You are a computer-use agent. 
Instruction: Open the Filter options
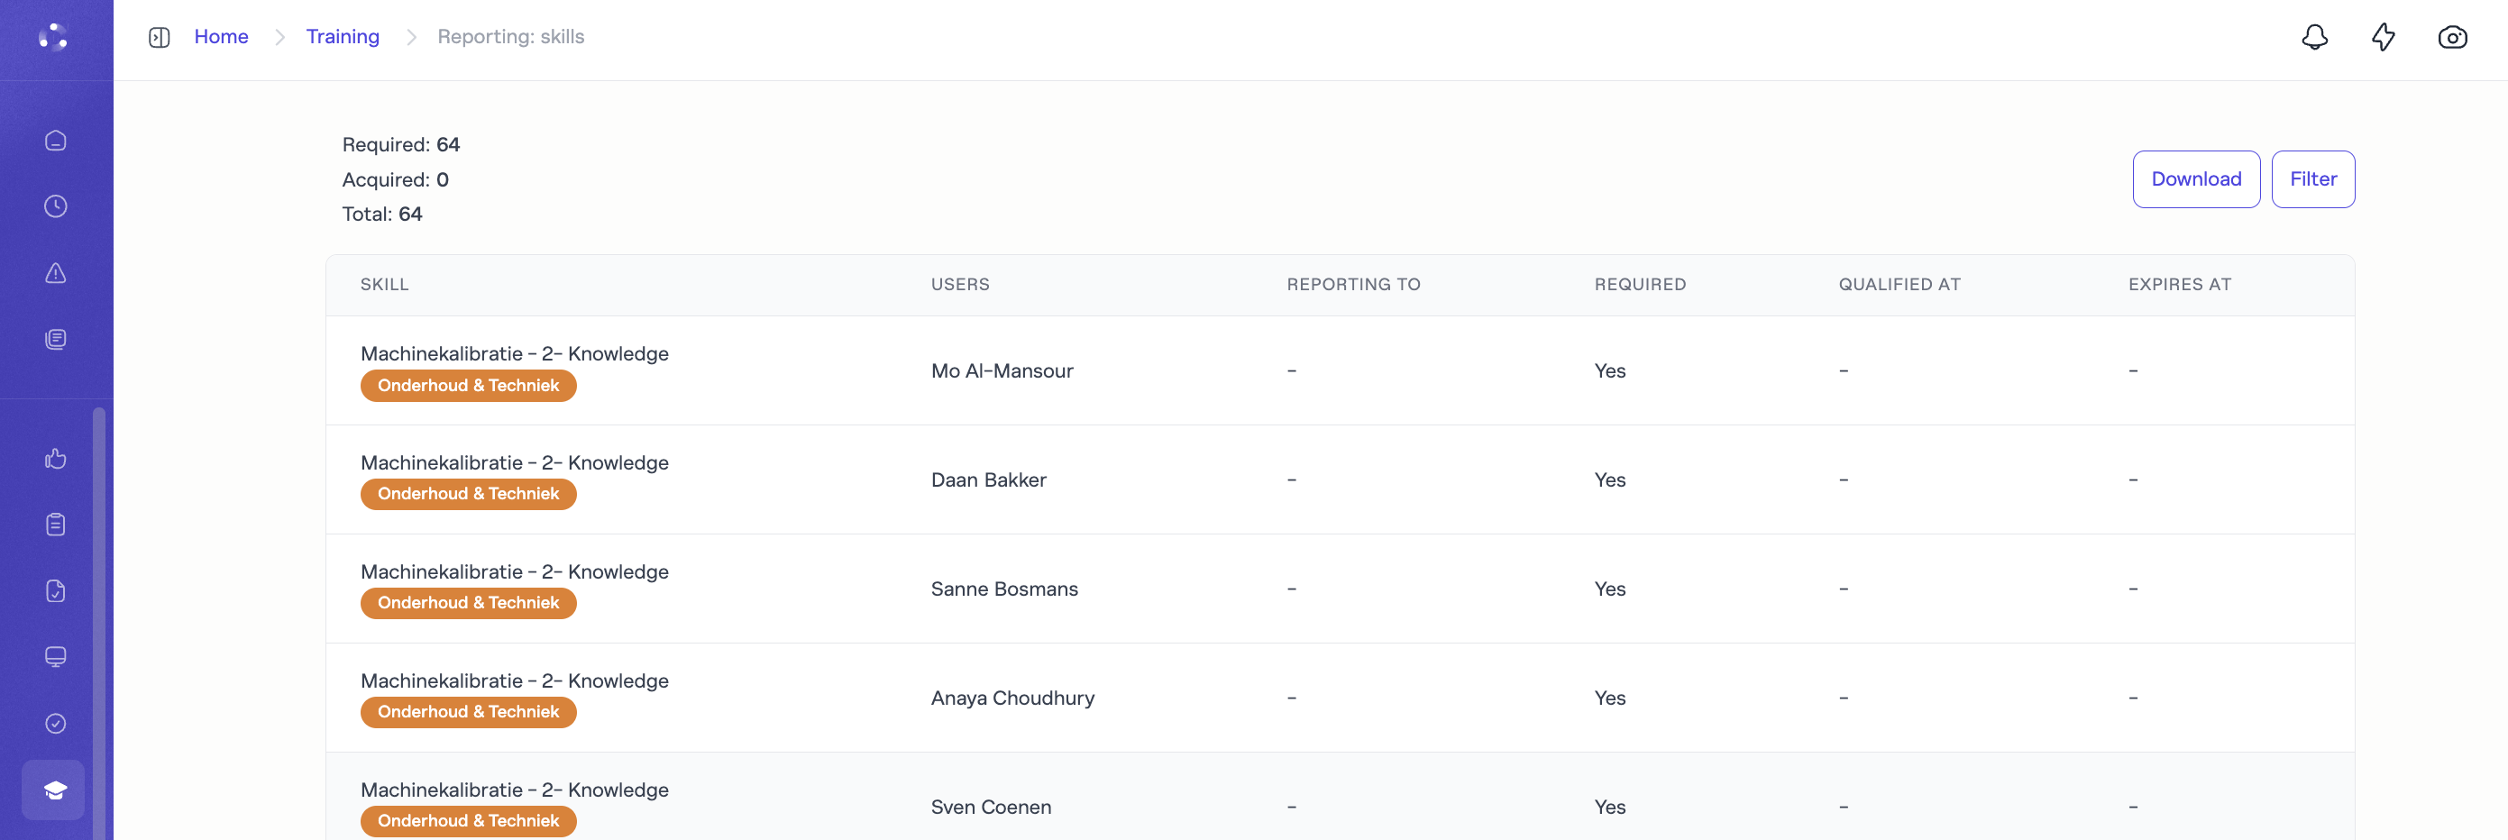[x=2312, y=179]
